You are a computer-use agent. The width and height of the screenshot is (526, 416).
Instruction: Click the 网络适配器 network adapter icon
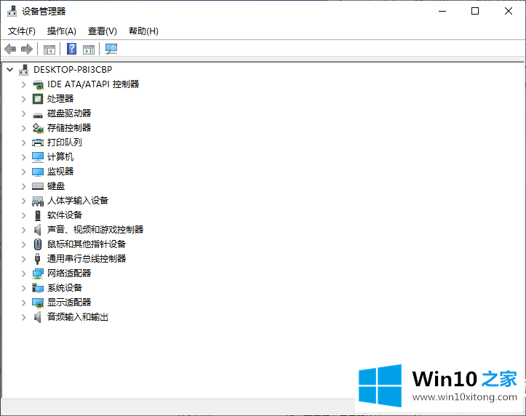coord(38,273)
